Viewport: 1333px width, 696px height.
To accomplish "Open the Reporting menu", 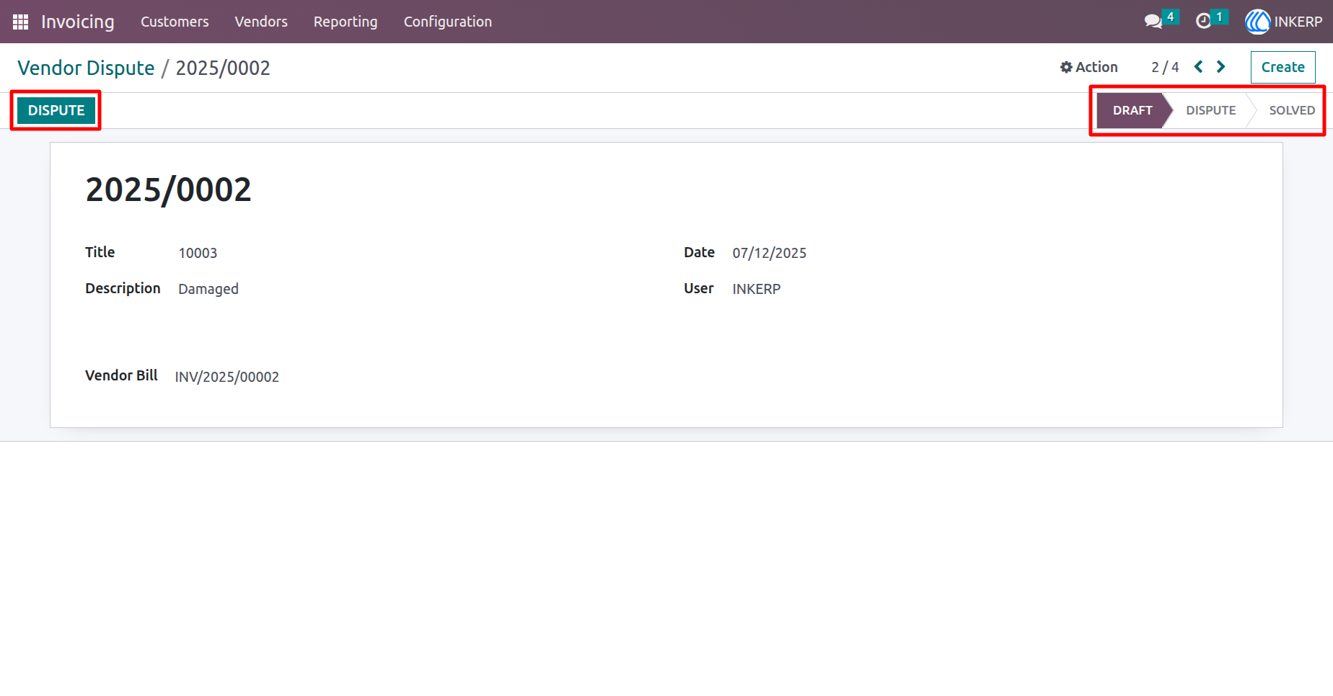I will tap(346, 22).
